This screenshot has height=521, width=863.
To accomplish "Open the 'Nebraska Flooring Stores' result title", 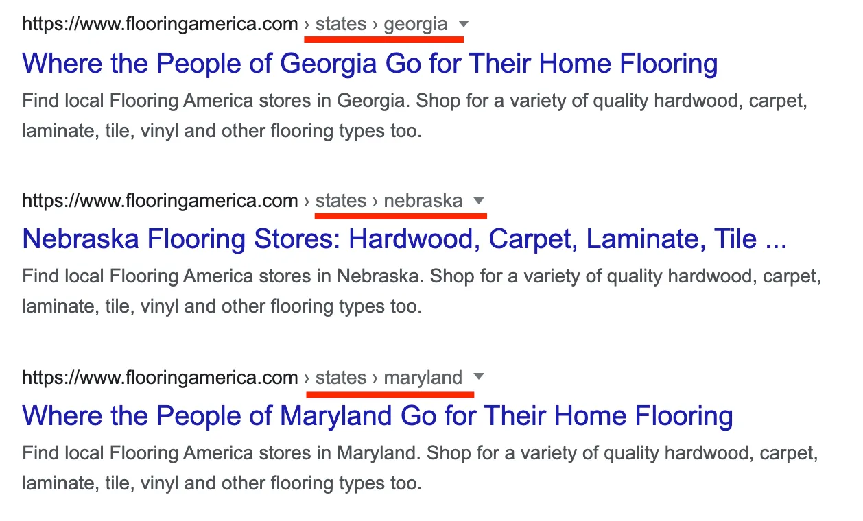I will pos(404,239).
